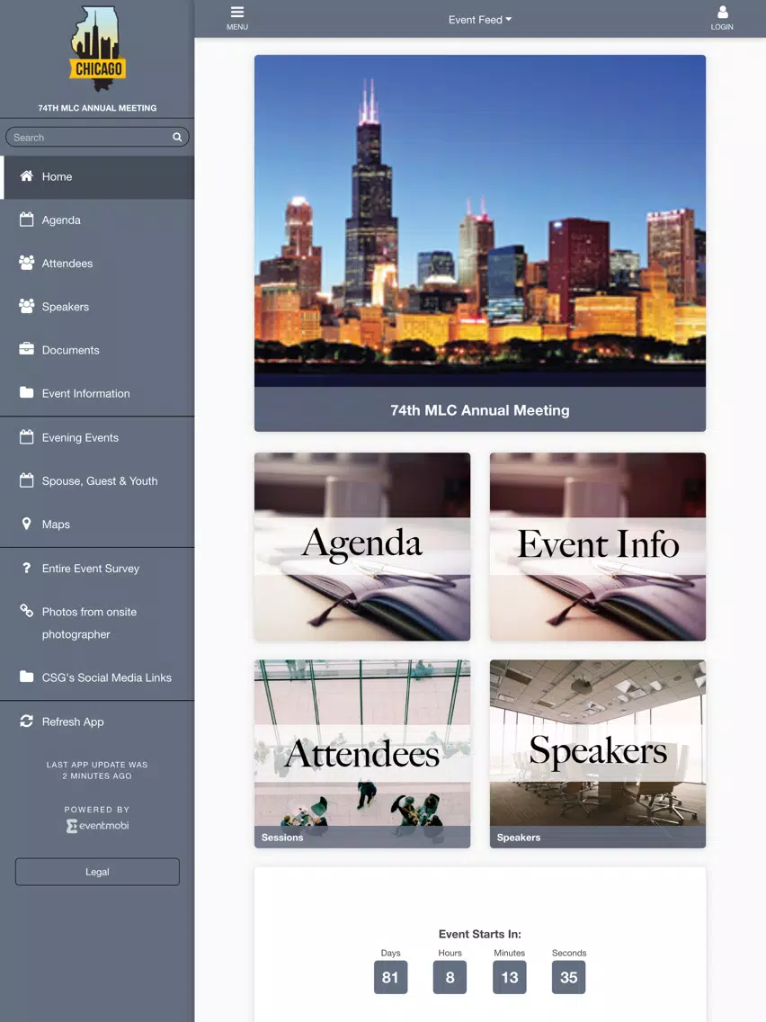Click the eventmobi logo
Screen dimensions: 766x1022
(98, 826)
